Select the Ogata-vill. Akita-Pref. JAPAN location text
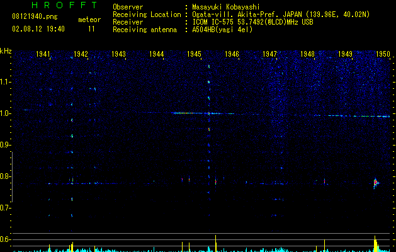The width and height of the screenshot is (396, 252). coord(281,14)
